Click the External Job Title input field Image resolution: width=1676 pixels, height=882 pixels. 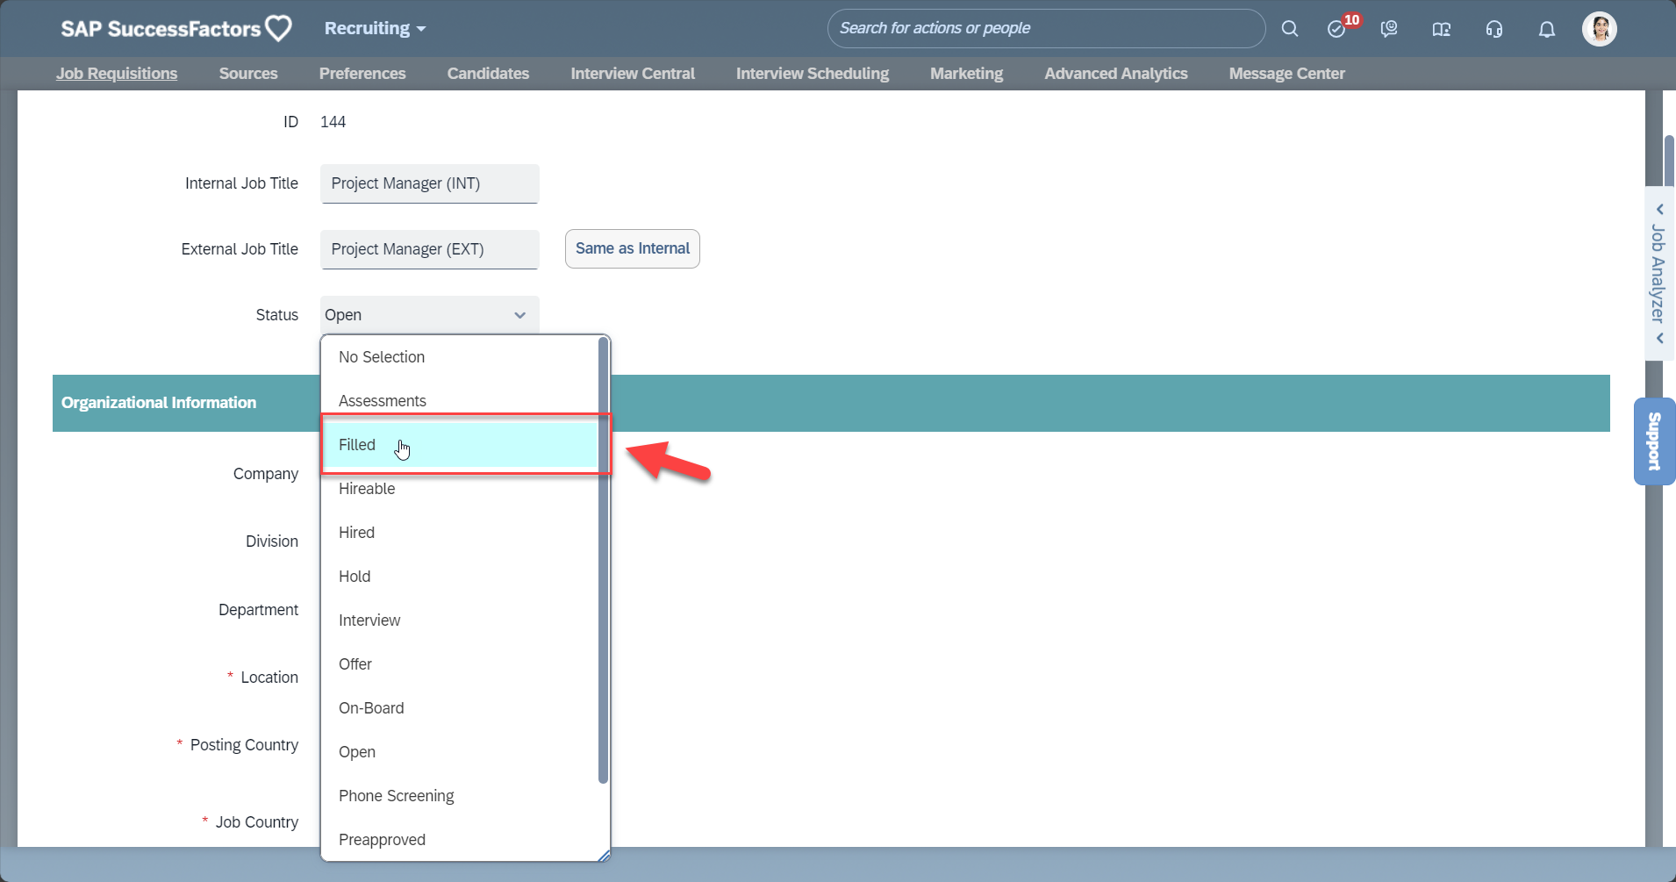coord(429,249)
